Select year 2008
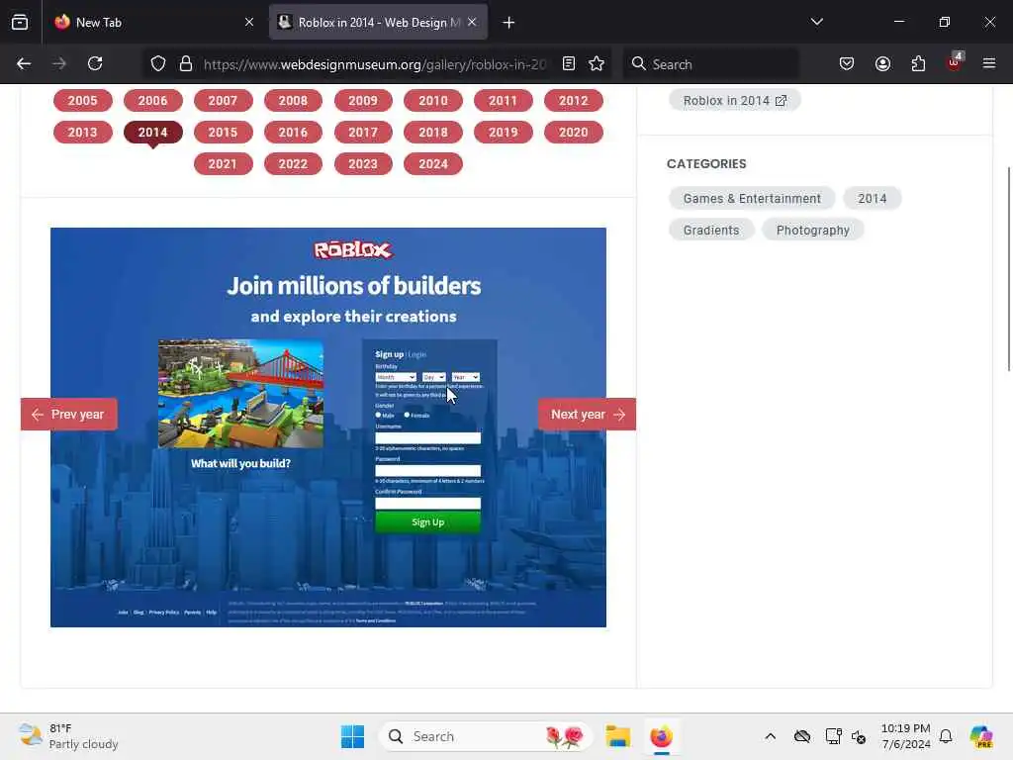The image size is (1013, 760). (x=293, y=100)
